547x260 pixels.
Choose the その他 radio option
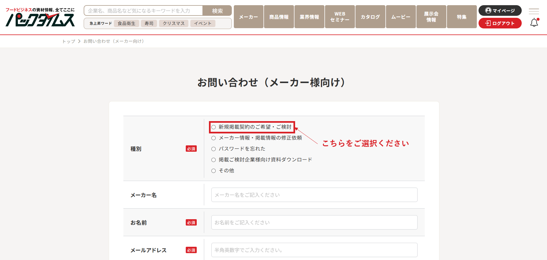214,171
